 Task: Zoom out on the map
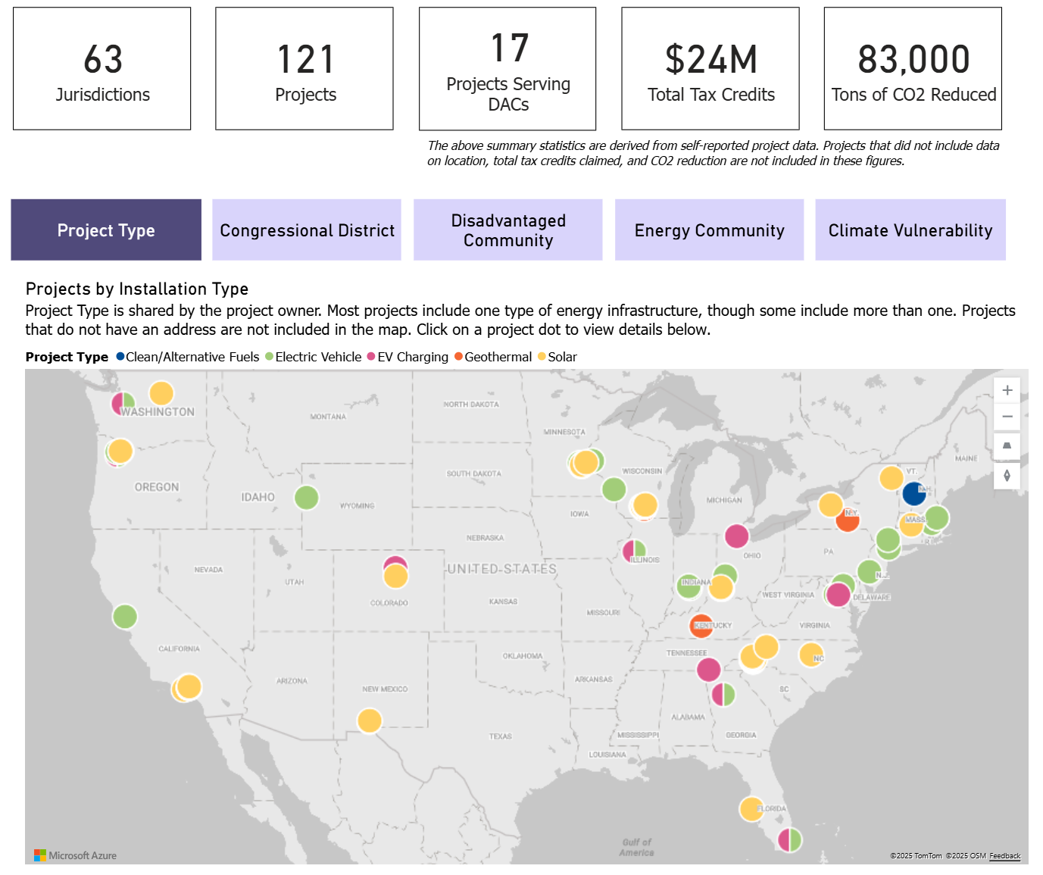[x=1007, y=417]
